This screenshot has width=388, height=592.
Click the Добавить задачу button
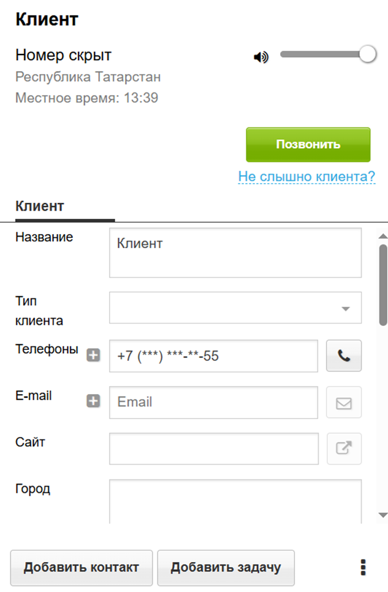[x=226, y=567]
